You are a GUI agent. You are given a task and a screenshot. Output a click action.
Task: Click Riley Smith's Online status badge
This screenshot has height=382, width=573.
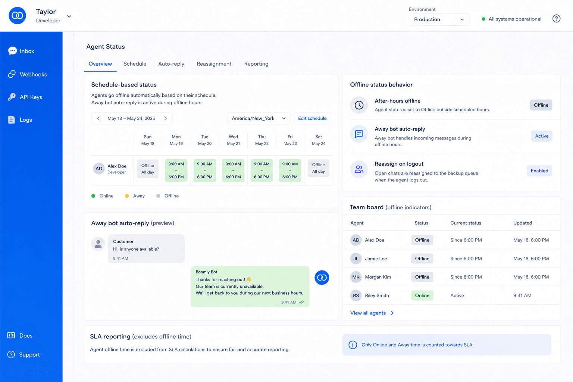tap(422, 295)
